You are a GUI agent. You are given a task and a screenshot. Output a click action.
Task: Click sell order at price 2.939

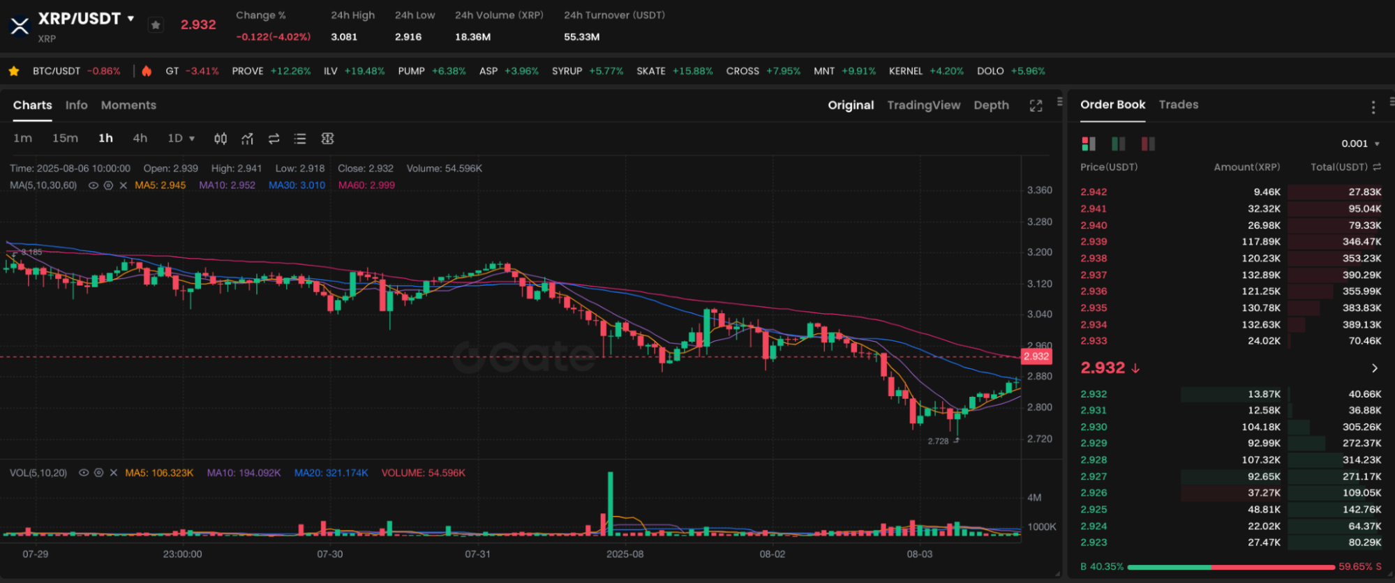click(1231, 242)
